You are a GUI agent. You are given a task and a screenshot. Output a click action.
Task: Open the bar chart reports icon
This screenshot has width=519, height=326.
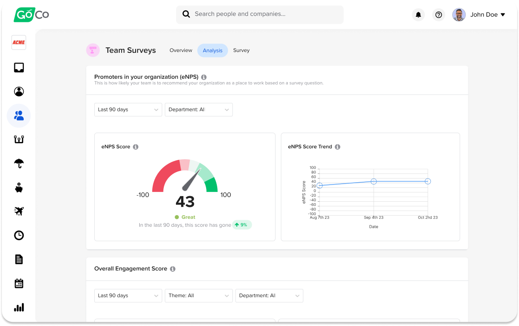(x=19, y=307)
